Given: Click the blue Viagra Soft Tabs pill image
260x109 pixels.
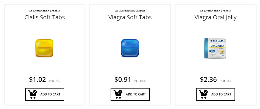Looking at the screenshot, I should (130, 48).
